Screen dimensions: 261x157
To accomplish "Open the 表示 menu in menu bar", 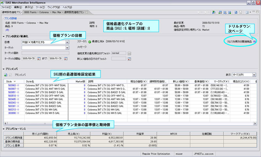I will (29, 7).
